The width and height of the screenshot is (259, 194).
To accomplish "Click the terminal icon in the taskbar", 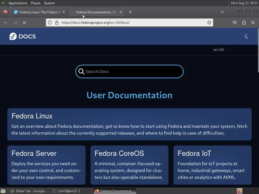I will [x=54, y=191].
